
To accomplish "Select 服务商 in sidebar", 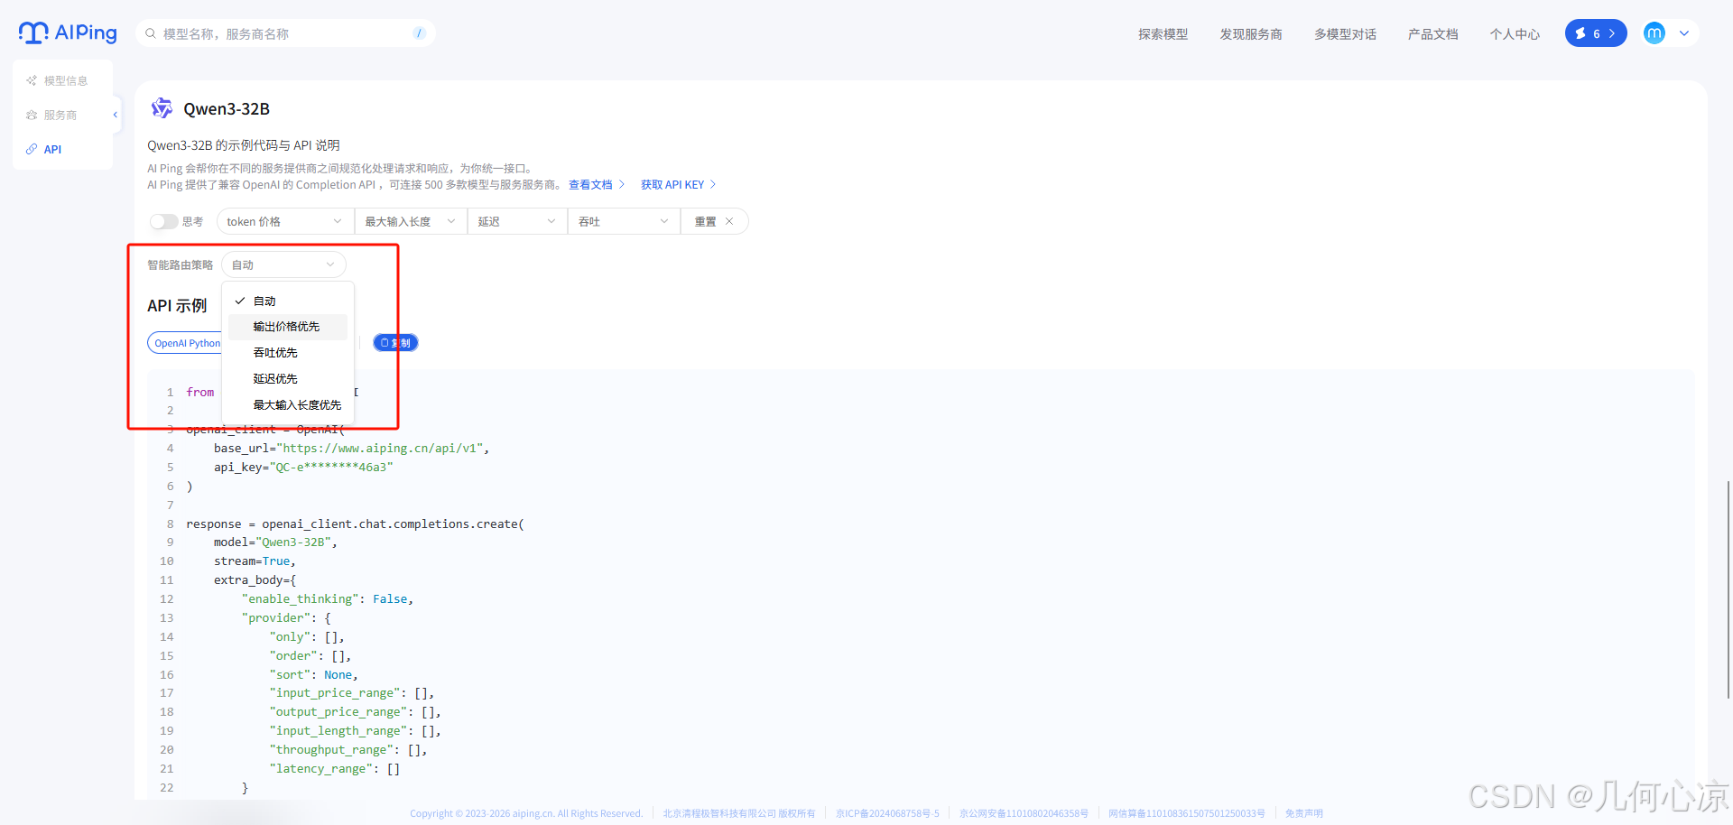I will (x=52, y=115).
